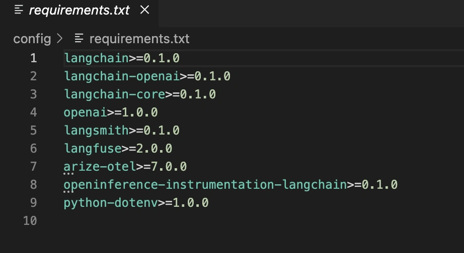
Task: Click the langchain-core>=0.1.0 line
Action: (x=140, y=94)
